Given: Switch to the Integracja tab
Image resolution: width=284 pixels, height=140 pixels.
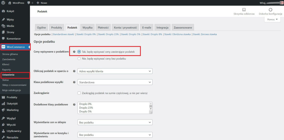Looking at the screenshot, I should [163, 28].
